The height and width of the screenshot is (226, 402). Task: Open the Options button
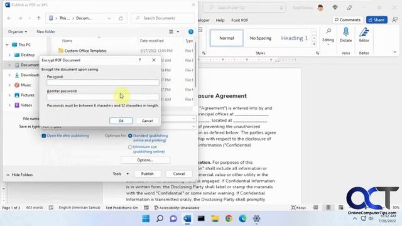(145, 160)
